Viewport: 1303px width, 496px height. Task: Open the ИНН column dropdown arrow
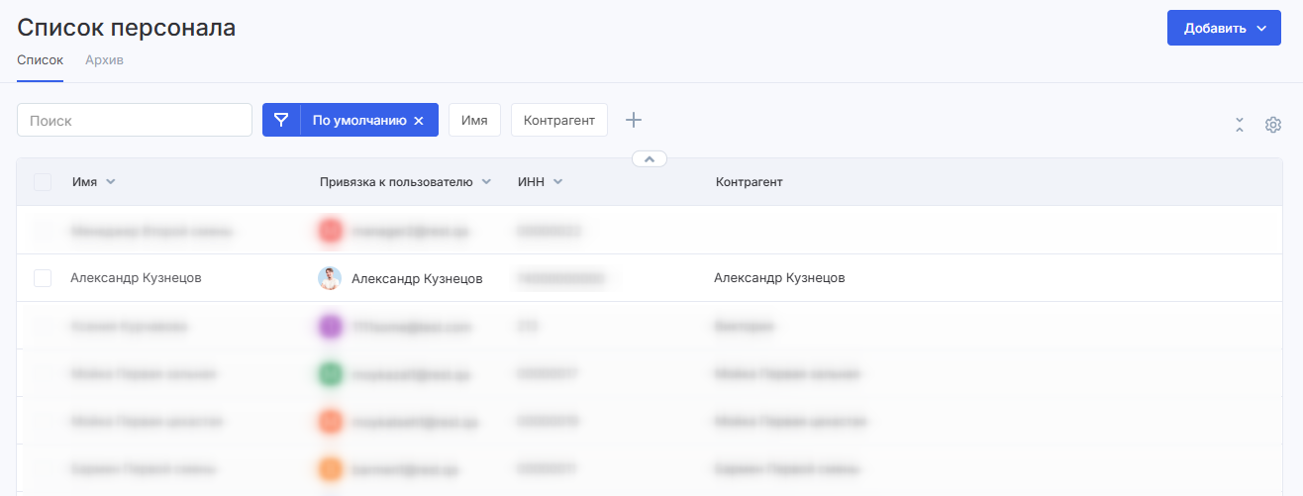tap(558, 182)
